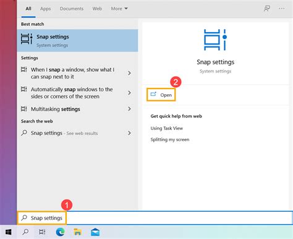Click the icon beside 'When I snap a window'
The height and width of the screenshot is (239, 293).
point(24,69)
